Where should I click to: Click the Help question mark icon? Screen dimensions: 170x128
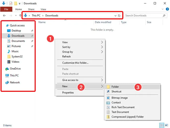(167, 9)
